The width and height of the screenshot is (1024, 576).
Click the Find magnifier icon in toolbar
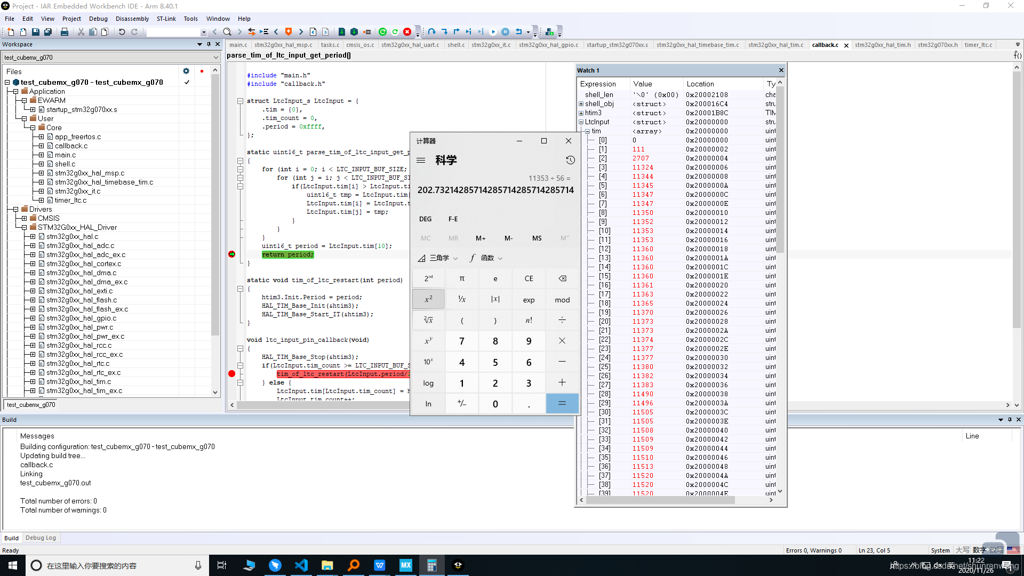pos(227,32)
